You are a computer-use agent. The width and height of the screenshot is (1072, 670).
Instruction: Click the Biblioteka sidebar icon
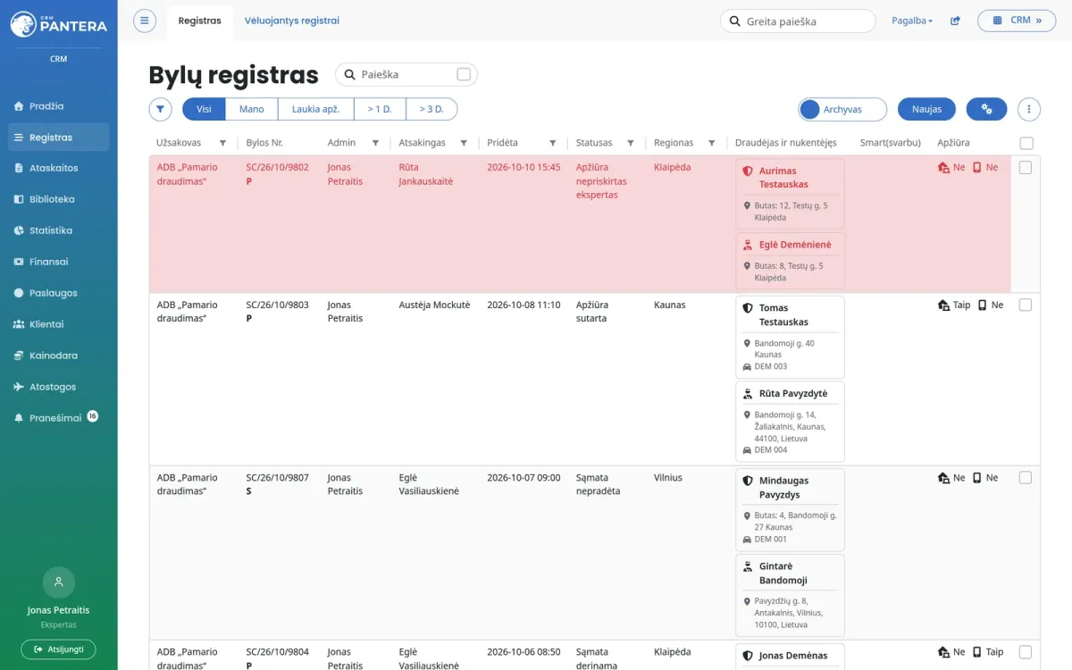click(19, 199)
